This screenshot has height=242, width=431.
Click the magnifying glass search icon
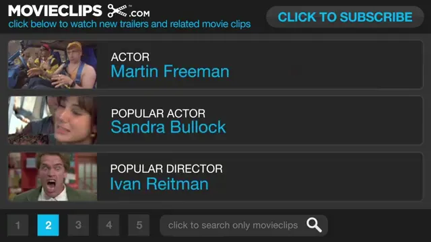(314, 225)
